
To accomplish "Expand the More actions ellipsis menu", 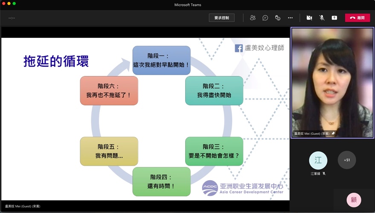I will pos(290,18).
